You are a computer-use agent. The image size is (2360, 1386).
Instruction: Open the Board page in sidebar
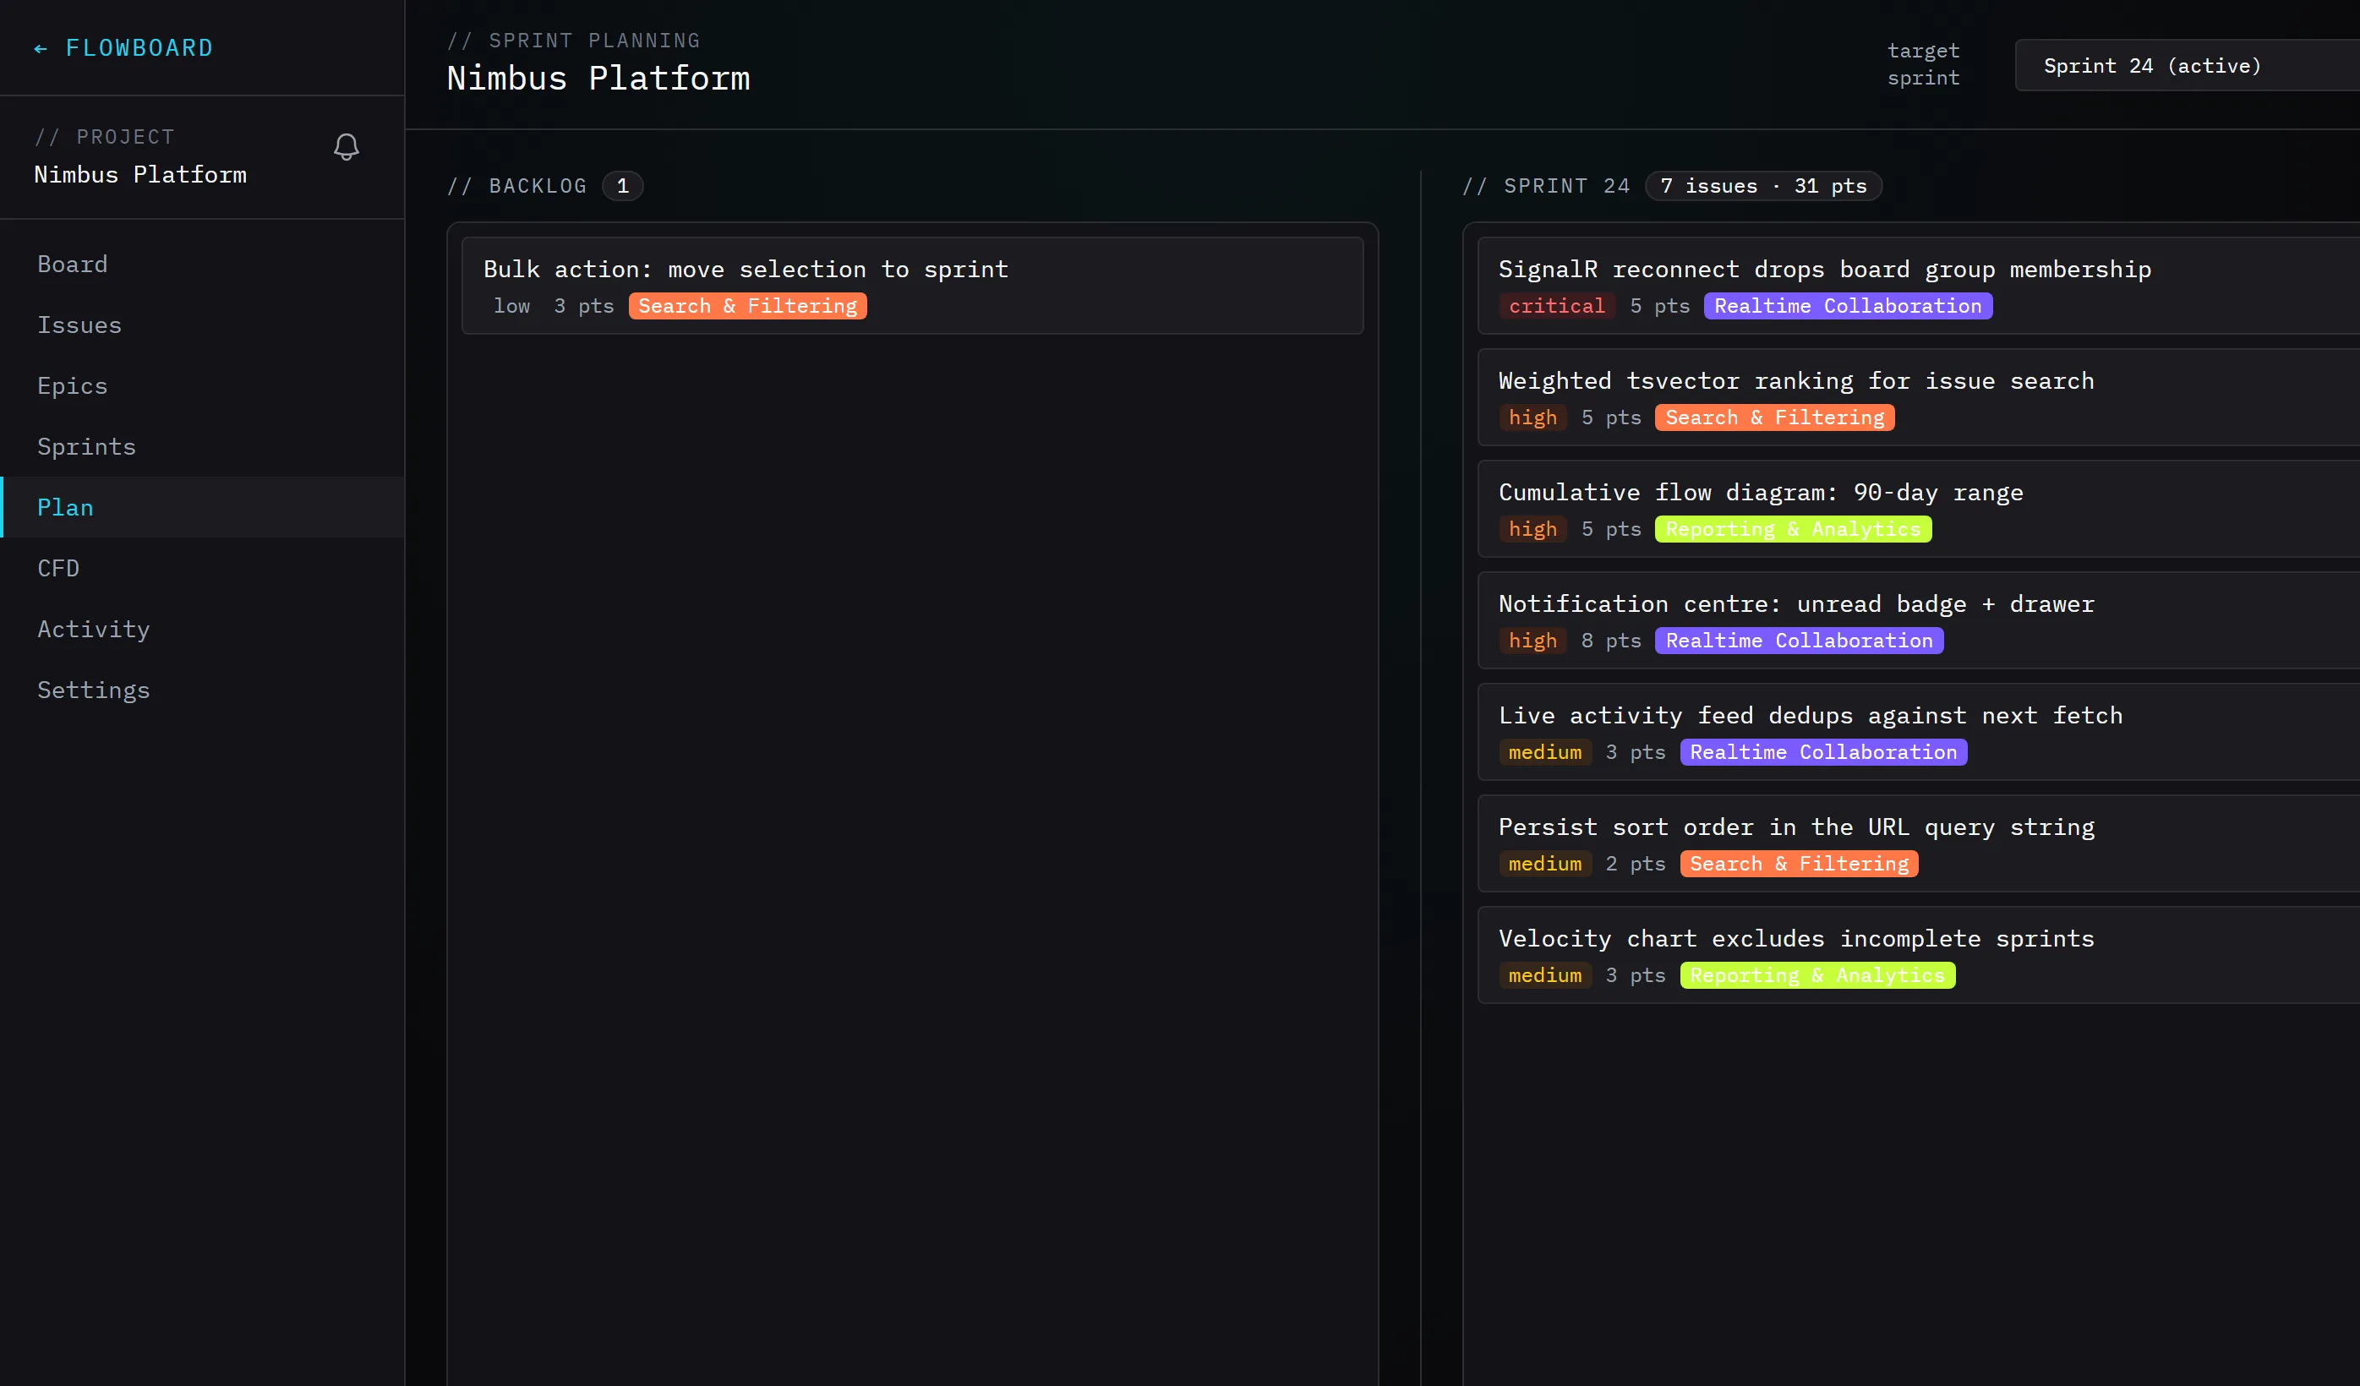[202, 264]
